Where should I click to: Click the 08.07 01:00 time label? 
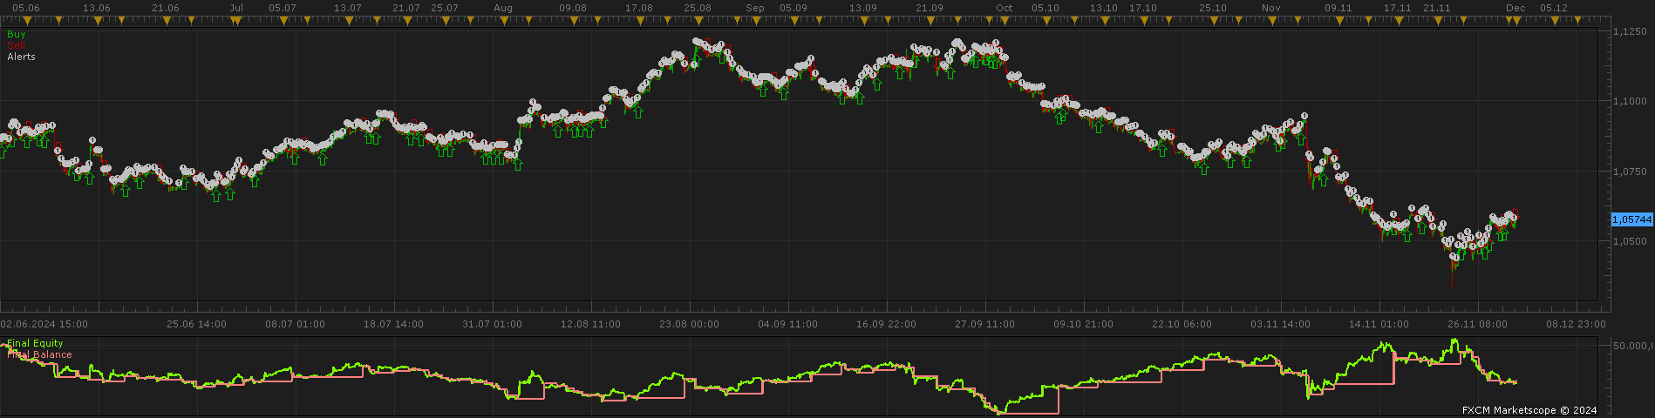295,324
